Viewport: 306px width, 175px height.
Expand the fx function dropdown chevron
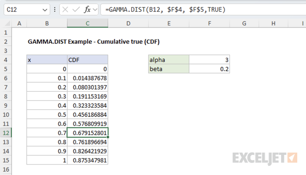(x=95, y=9)
